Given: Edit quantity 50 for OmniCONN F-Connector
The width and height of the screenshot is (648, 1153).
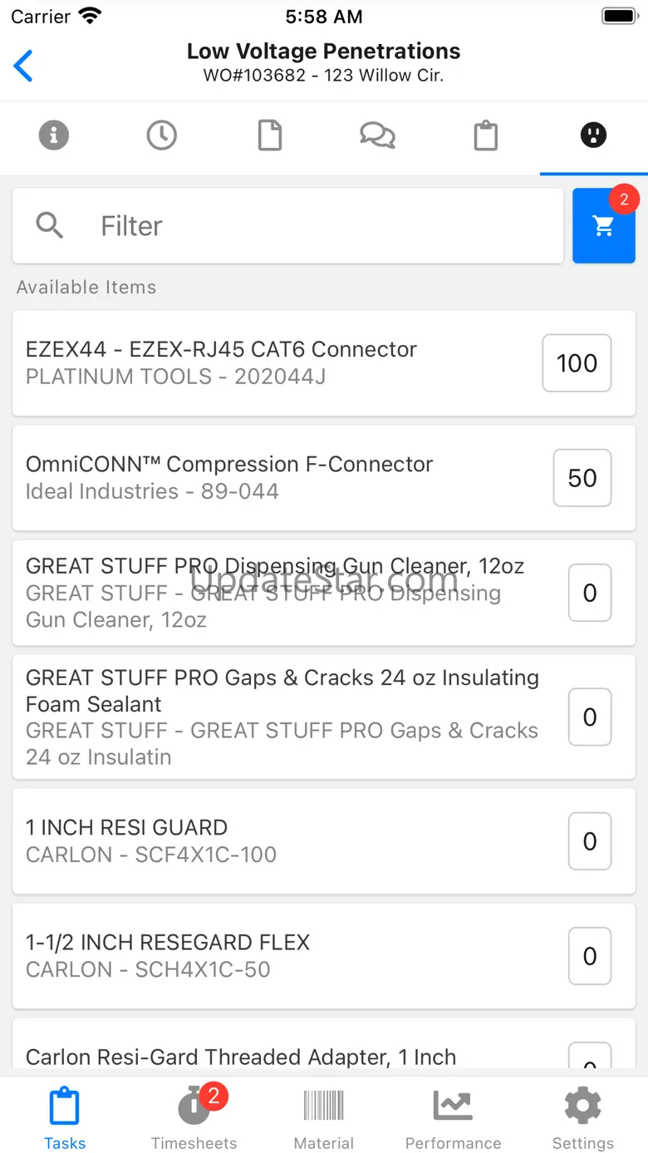Looking at the screenshot, I should pos(582,478).
